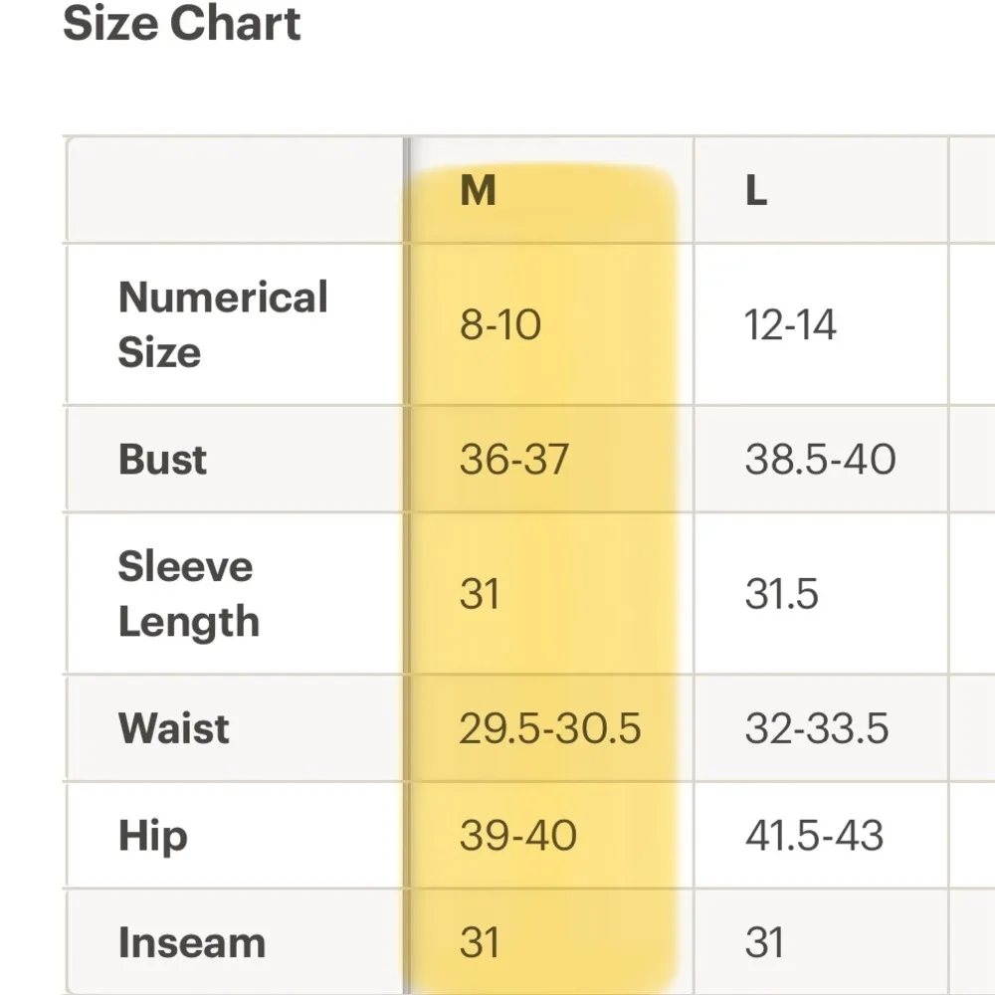Click the 8-10 numerical size cell

point(500,325)
